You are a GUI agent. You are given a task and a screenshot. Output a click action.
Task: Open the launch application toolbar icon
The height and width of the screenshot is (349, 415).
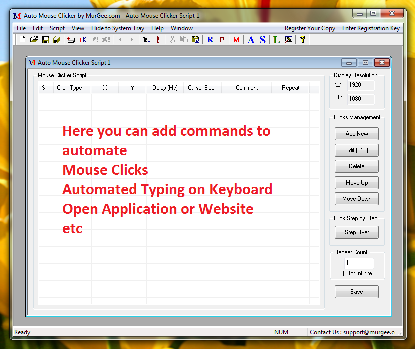pos(288,40)
